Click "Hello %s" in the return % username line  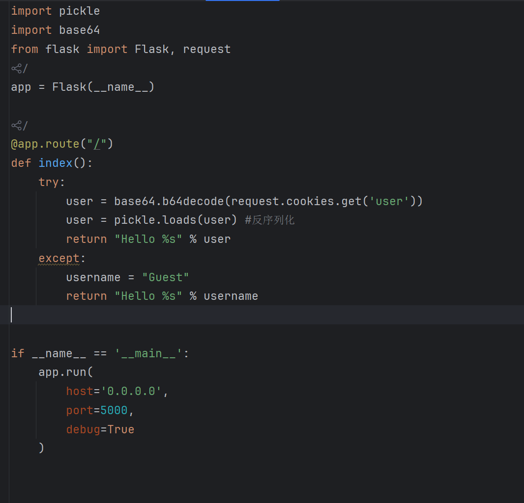148,296
